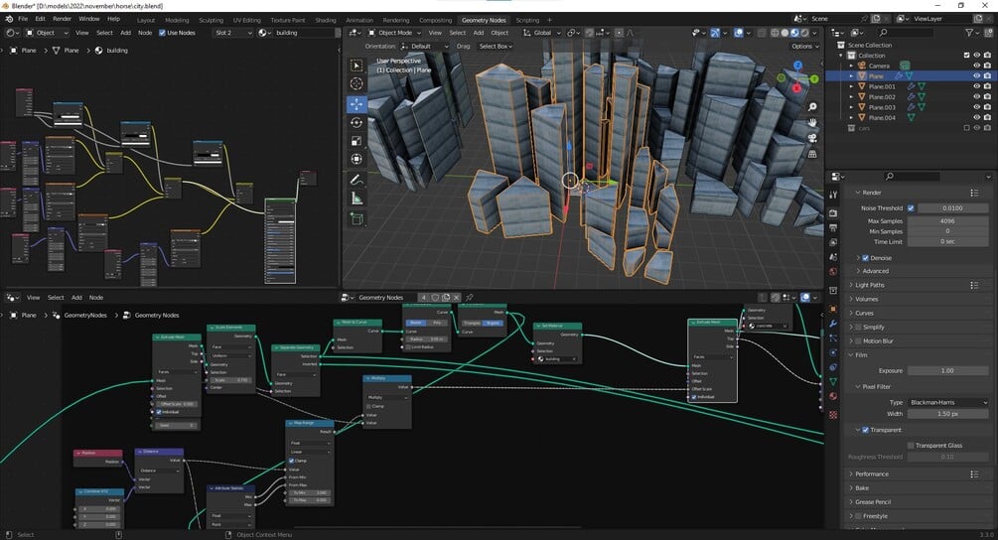
Task: Enable the Use Nodes checkbox
Action: [x=162, y=33]
